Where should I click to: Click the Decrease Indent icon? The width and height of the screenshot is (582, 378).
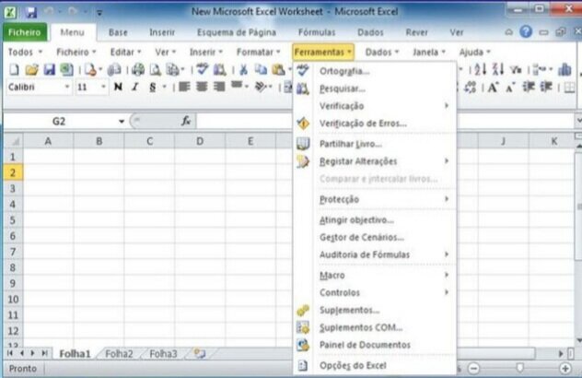click(x=529, y=87)
